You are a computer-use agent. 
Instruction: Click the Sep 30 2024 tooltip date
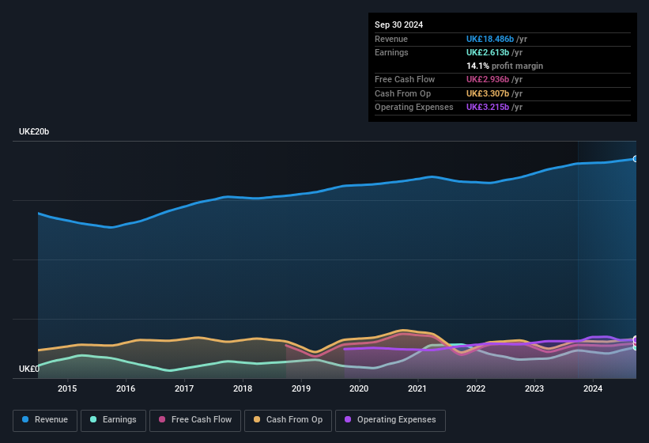[398, 25]
